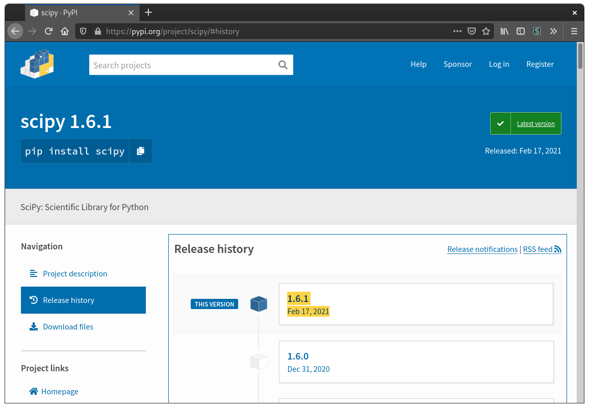This screenshot has width=589, height=408.
Task: Toggle the browser sidebar view
Action: point(520,31)
